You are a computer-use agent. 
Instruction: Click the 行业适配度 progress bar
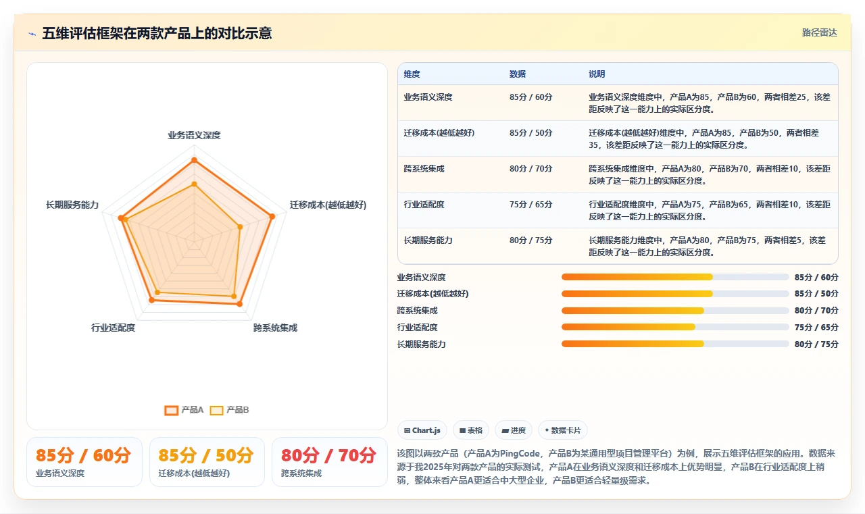[675, 327]
